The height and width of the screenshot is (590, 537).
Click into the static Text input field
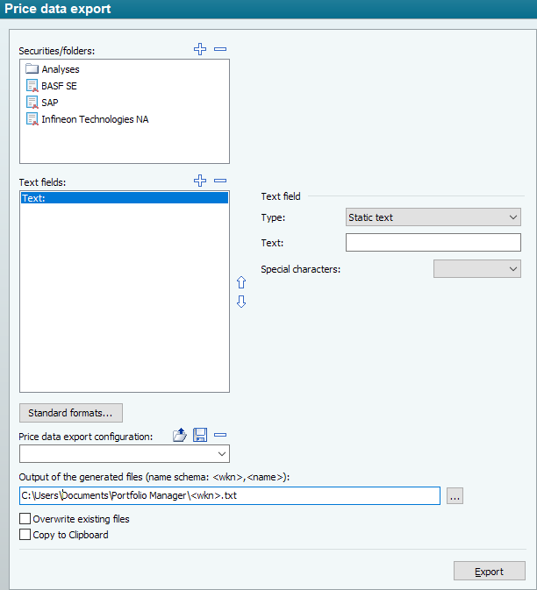tap(433, 243)
